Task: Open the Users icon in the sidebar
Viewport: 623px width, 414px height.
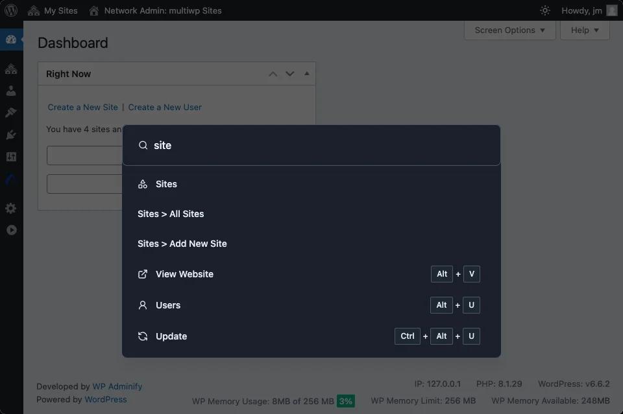Action: [11, 91]
